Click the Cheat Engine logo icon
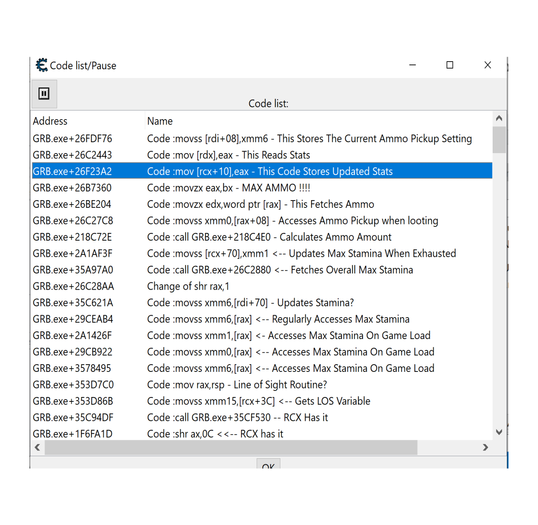The width and height of the screenshot is (538, 525). coord(41,65)
